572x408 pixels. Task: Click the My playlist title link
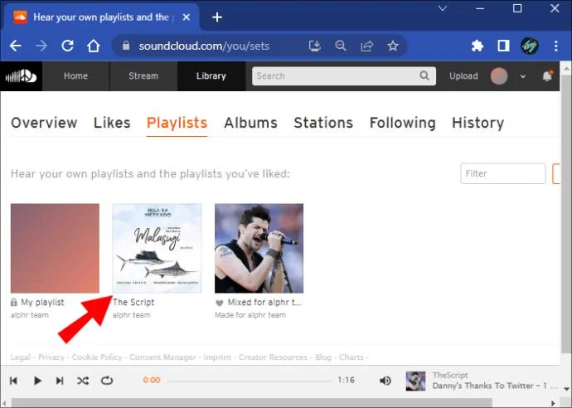coord(42,302)
